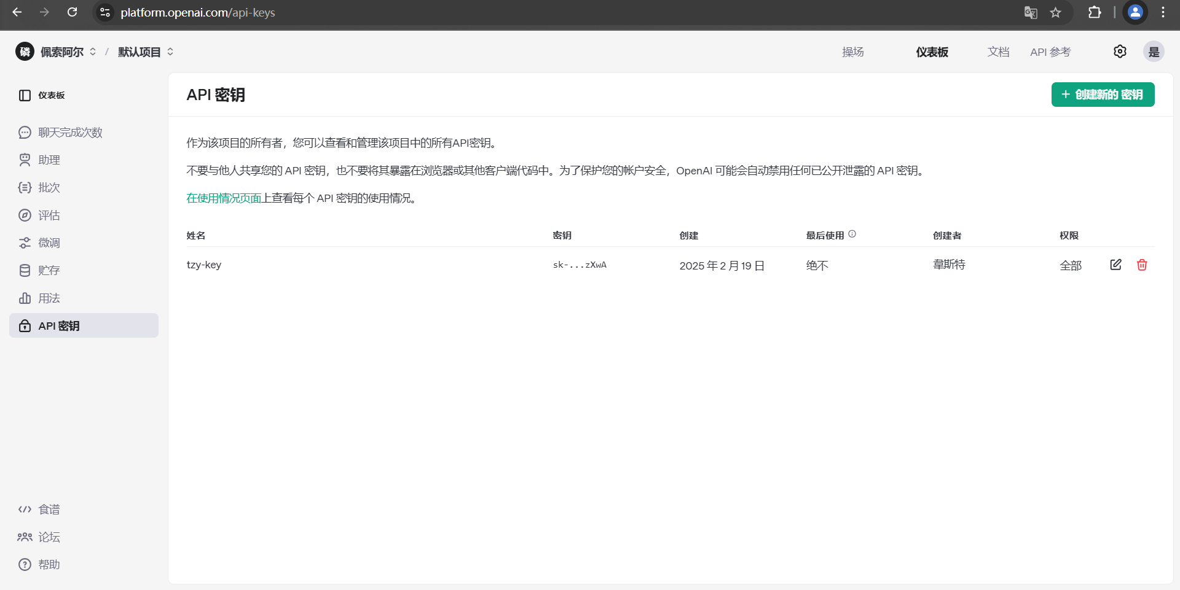Click the 韋斯特 creator cell
The image size is (1180, 590).
949,265
